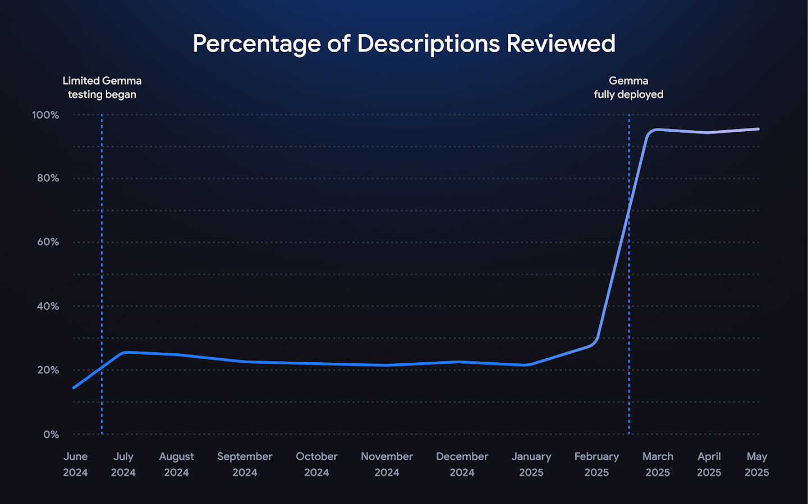Click the '100%' y-axis tick label

[x=45, y=115]
